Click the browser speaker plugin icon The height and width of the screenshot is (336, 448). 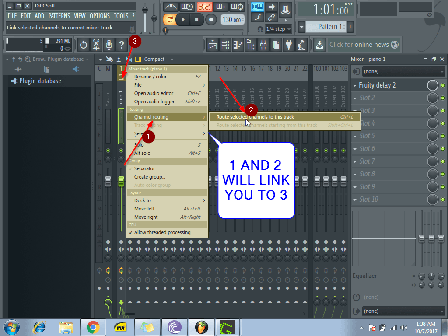point(75,69)
